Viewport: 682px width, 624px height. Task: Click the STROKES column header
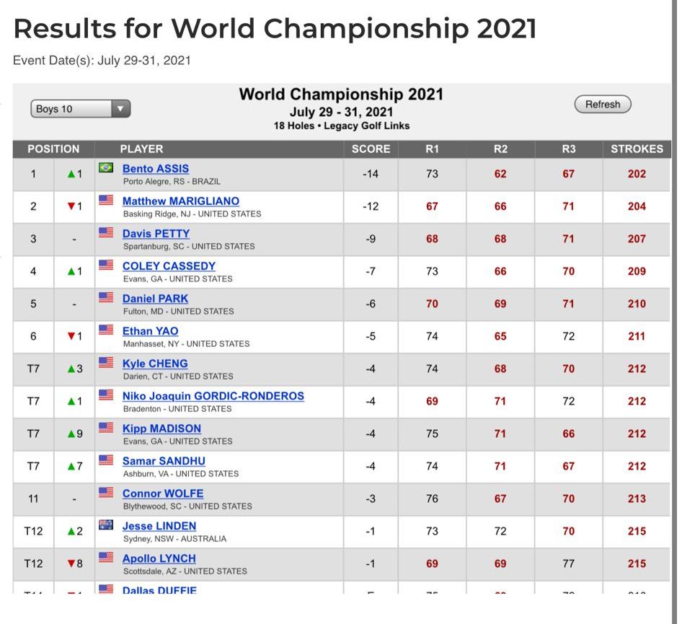tap(637, 149)
